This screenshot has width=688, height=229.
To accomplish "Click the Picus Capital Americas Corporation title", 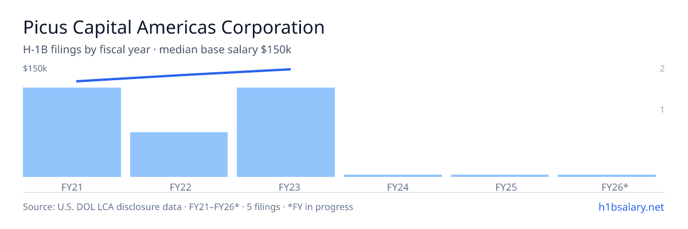I will click(174, 27).
